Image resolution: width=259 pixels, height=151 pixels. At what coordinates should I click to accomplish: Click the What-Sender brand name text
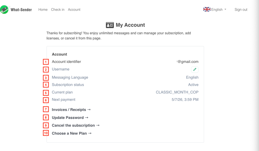21,10
